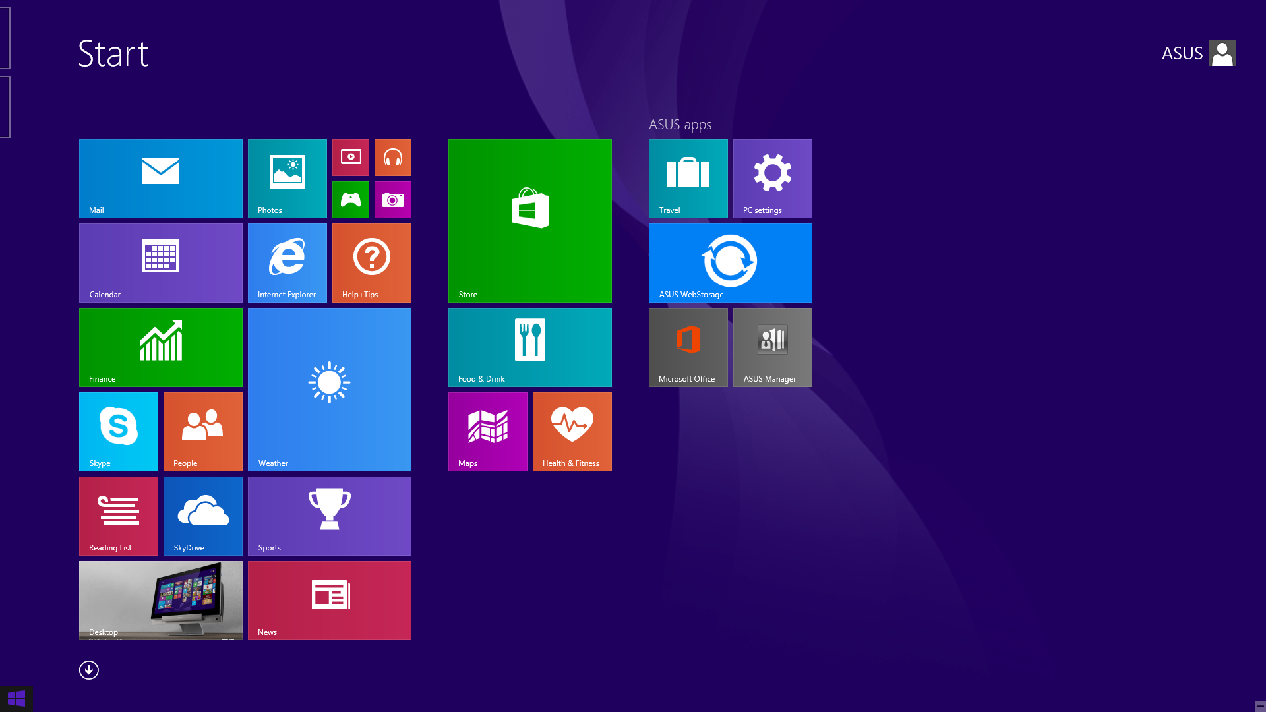The height and width of the screenshot is (712, 1266).
Task: Open the ASUS Manager tile
Action: tap(773, 347)
